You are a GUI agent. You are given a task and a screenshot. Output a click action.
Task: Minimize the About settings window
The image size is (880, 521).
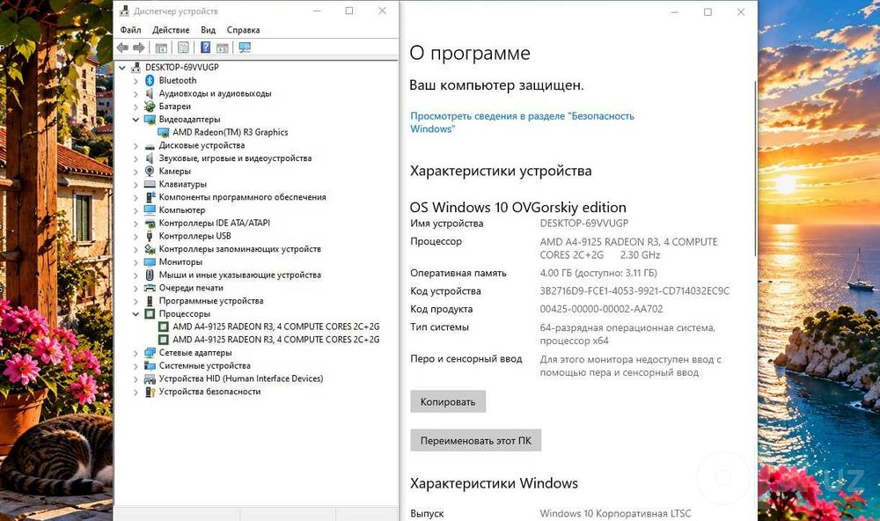[675, 11]
